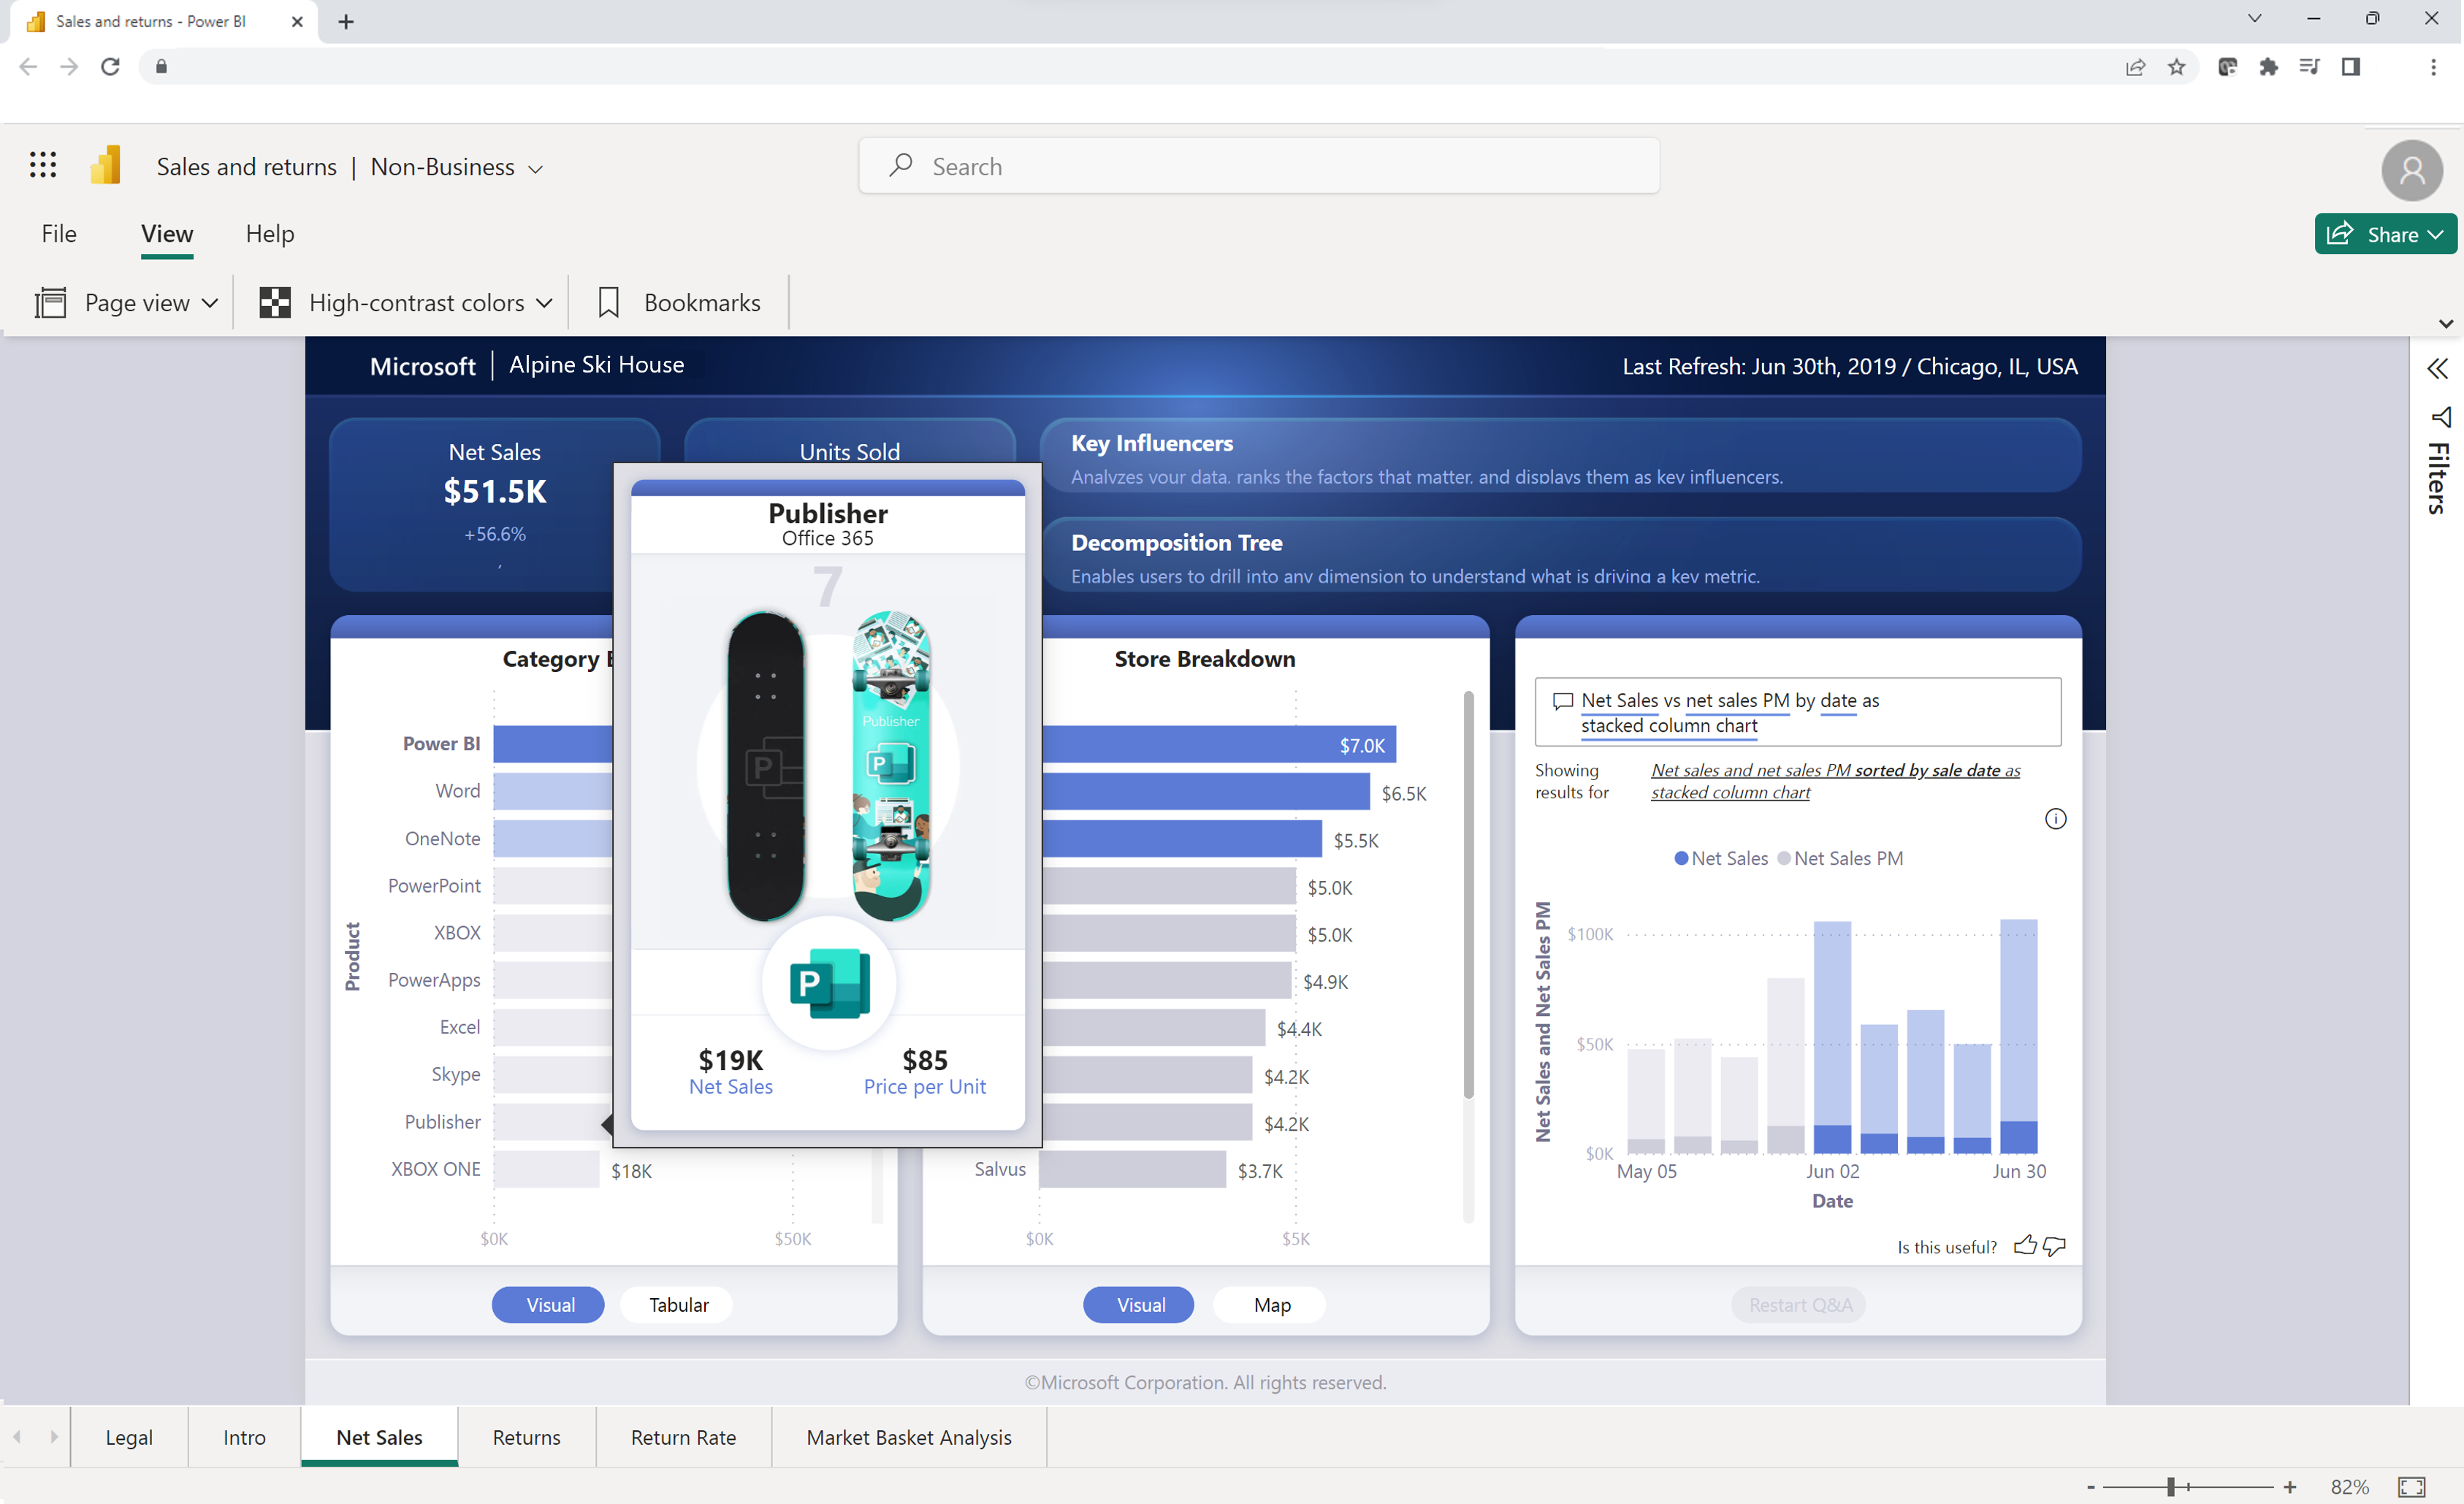Click the High-contrast colors icon

pyautogui.click(x=272, y=302)
